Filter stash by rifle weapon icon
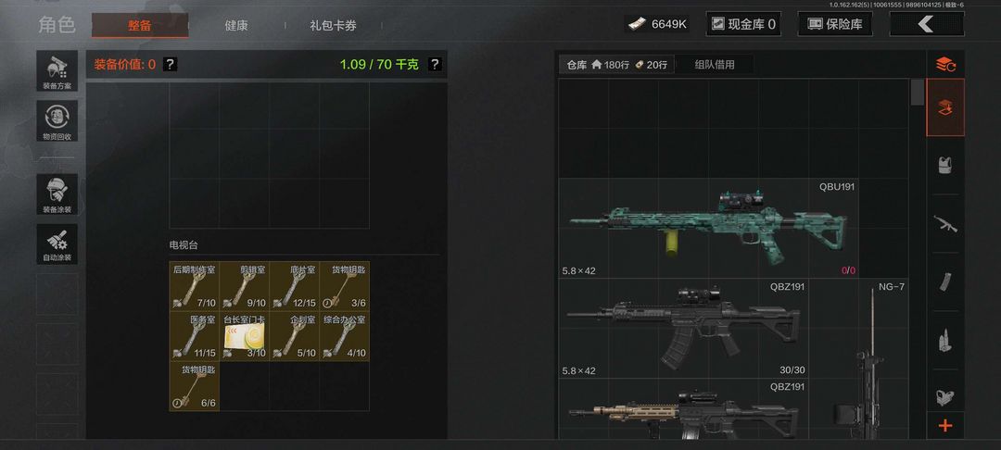 945,224
